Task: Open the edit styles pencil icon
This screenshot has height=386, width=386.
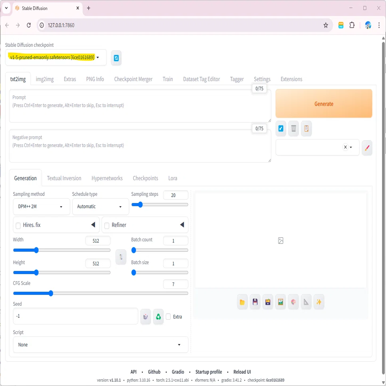Action: 367,148
